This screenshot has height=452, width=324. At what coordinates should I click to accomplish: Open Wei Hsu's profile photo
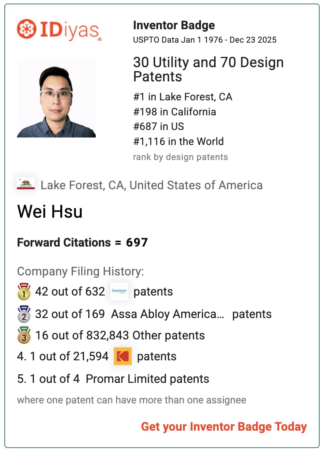click(x=56, y=98)
